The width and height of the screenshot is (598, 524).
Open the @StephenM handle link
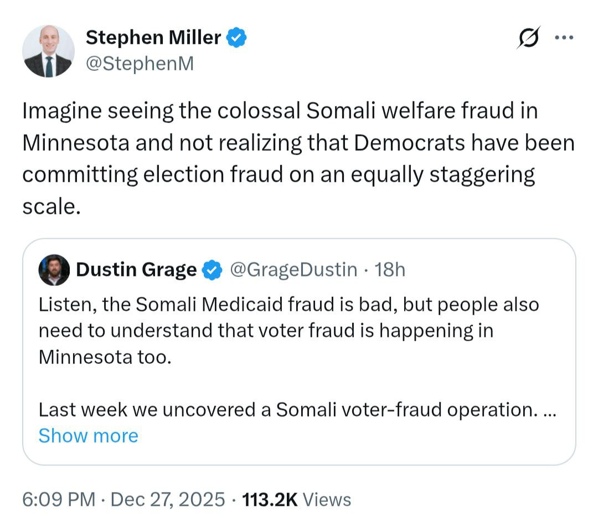[x=140, y=64]
